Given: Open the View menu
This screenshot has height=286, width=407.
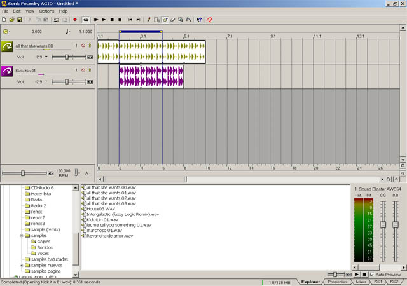Looking at the screenshot, I should [x=30, y=11].
